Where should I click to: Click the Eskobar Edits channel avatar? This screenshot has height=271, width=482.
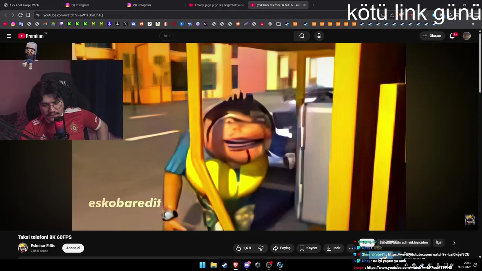23,248
